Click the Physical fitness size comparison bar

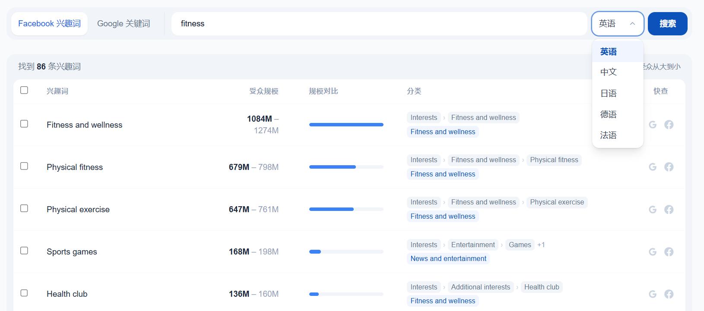(346, 167)
